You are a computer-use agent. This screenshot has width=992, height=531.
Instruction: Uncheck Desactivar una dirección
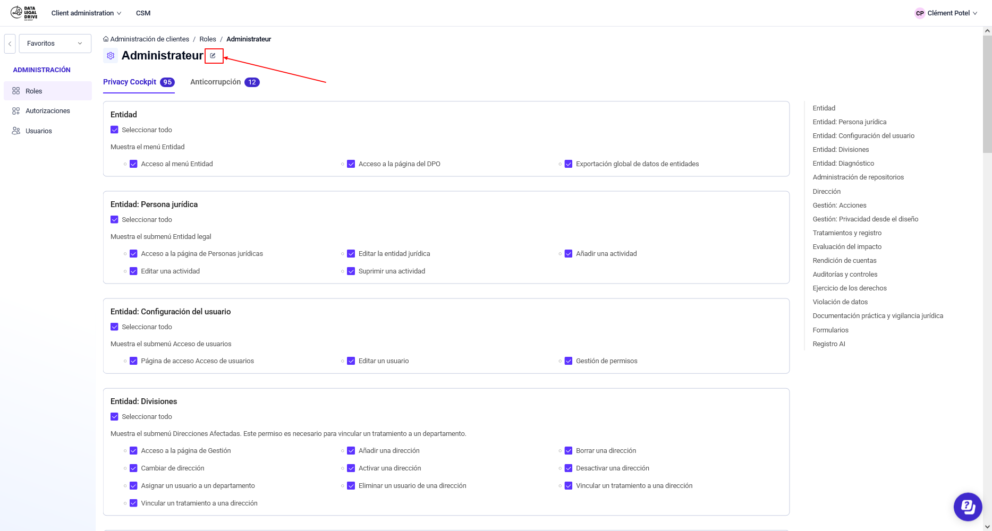[x=569, y=468]
